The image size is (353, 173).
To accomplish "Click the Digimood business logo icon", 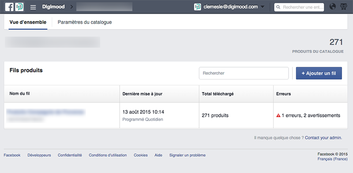I will point(19,7).
